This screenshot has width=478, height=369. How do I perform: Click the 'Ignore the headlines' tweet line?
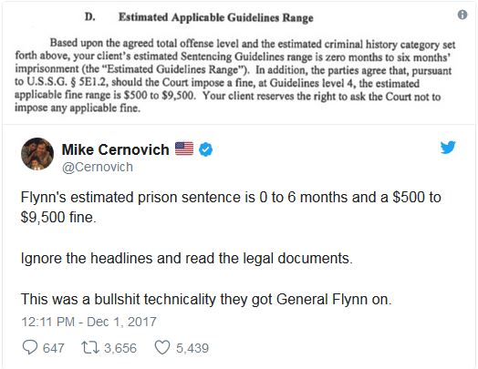(x=187, y=259)
